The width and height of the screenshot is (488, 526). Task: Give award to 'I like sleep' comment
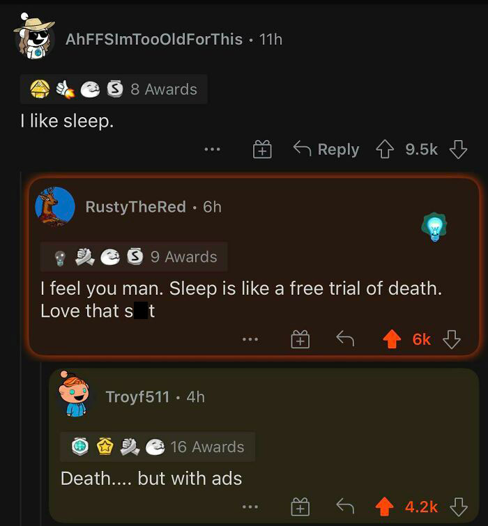[262, 149]
